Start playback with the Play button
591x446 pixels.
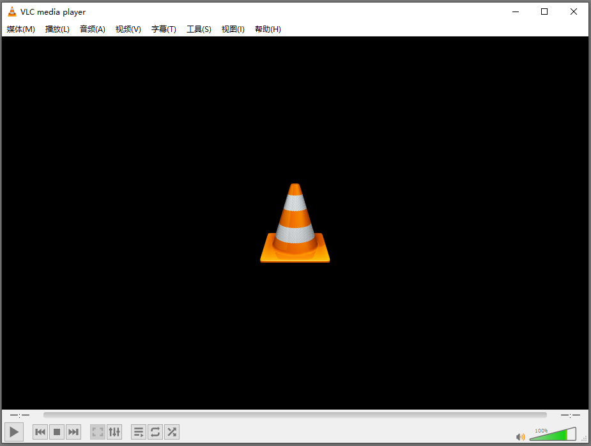(x=14, y=432)
